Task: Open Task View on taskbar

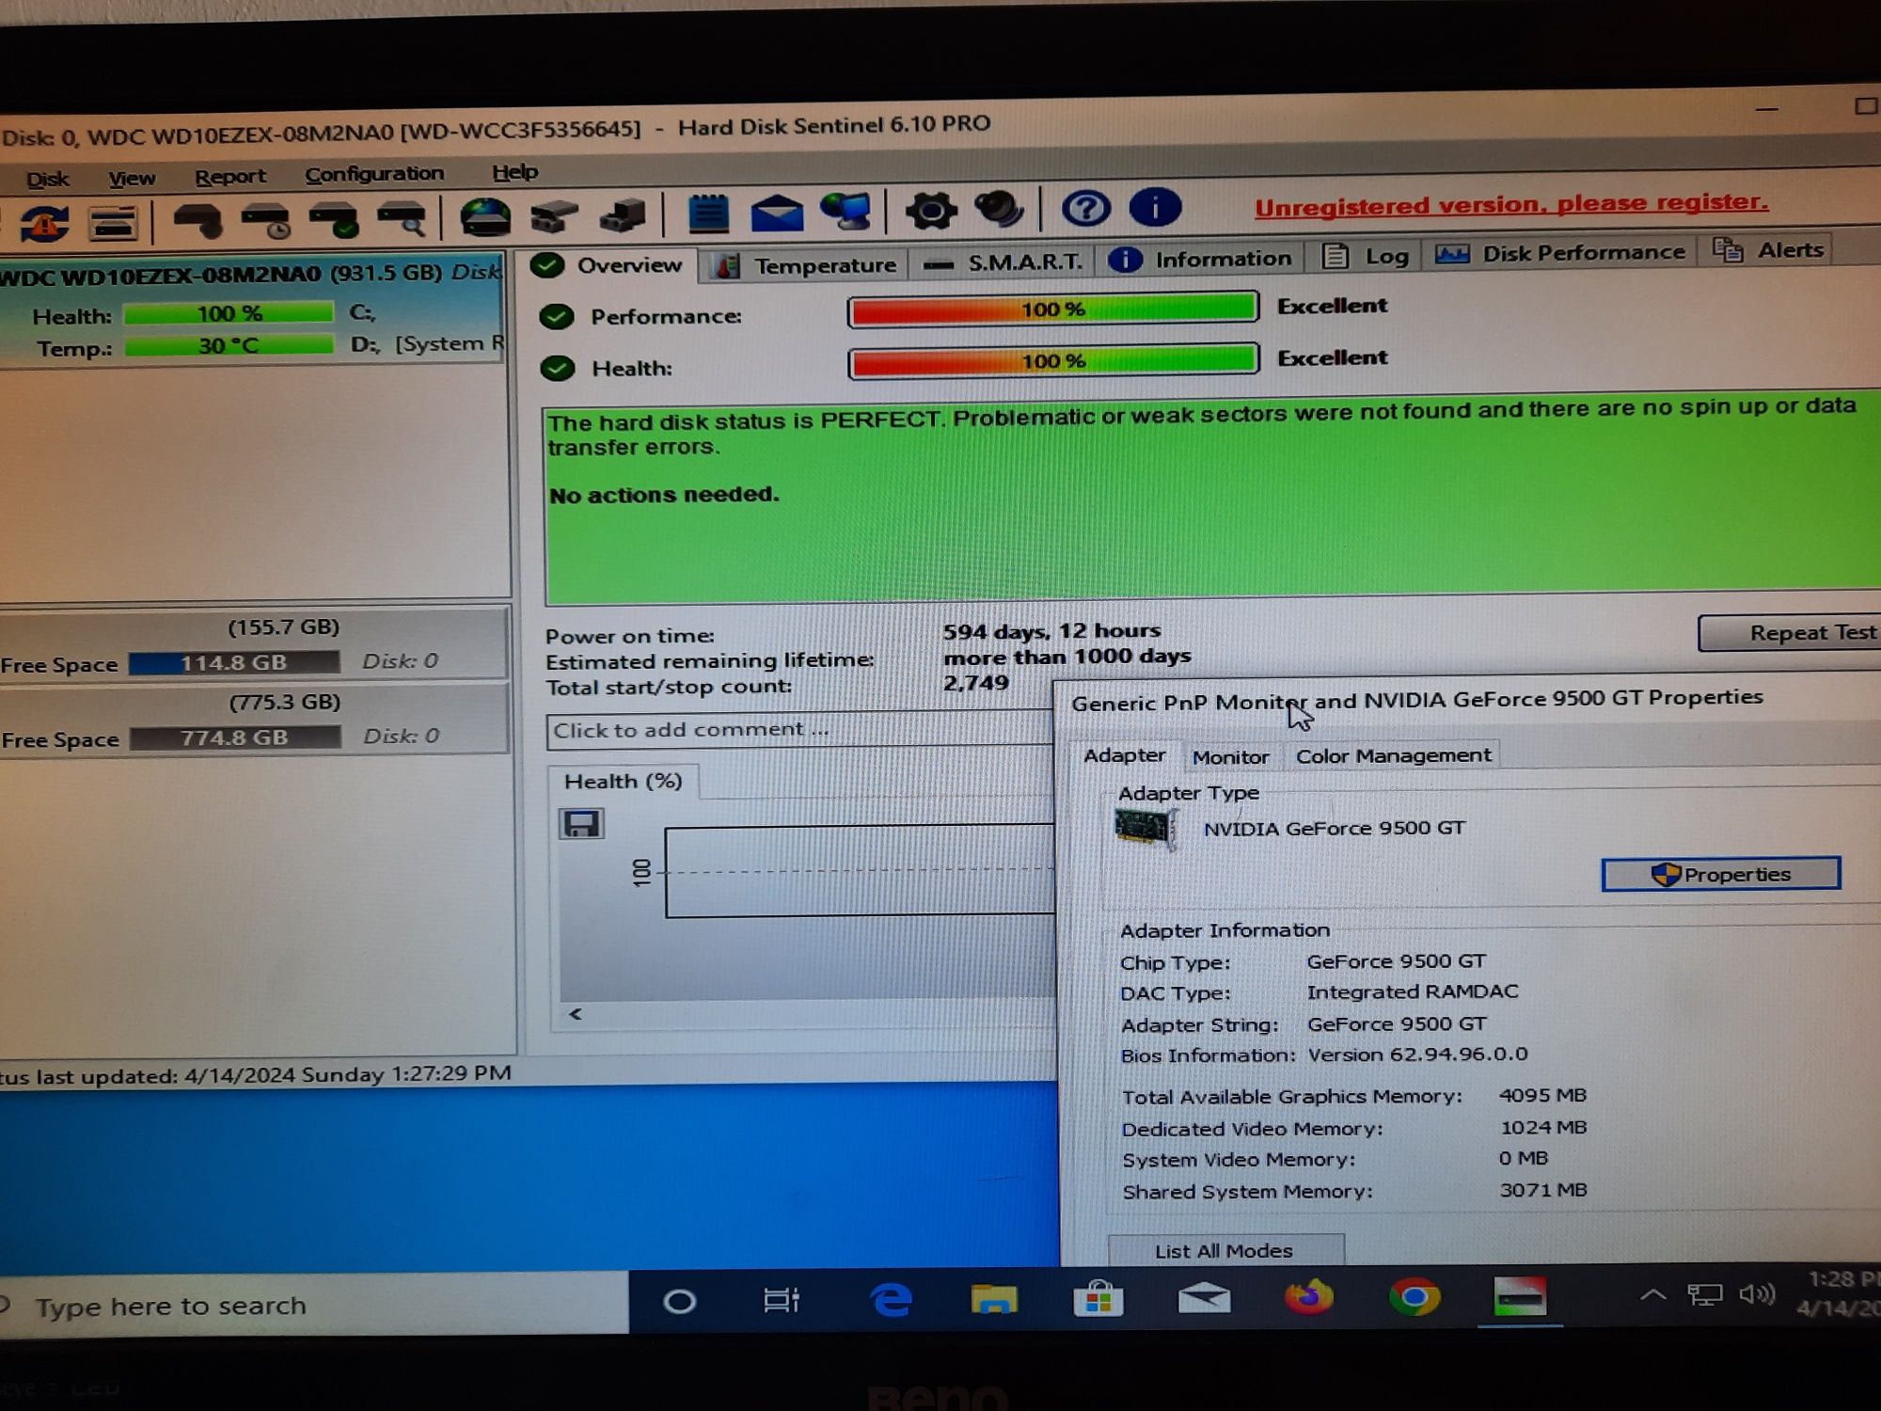Action: [x=781, y=1301]
